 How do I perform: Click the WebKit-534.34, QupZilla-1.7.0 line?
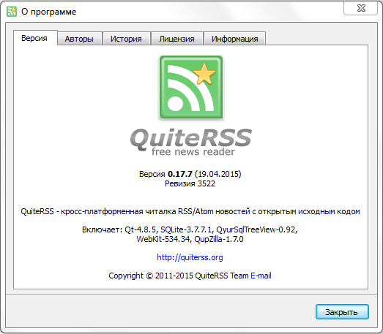[x=190, y=239]
